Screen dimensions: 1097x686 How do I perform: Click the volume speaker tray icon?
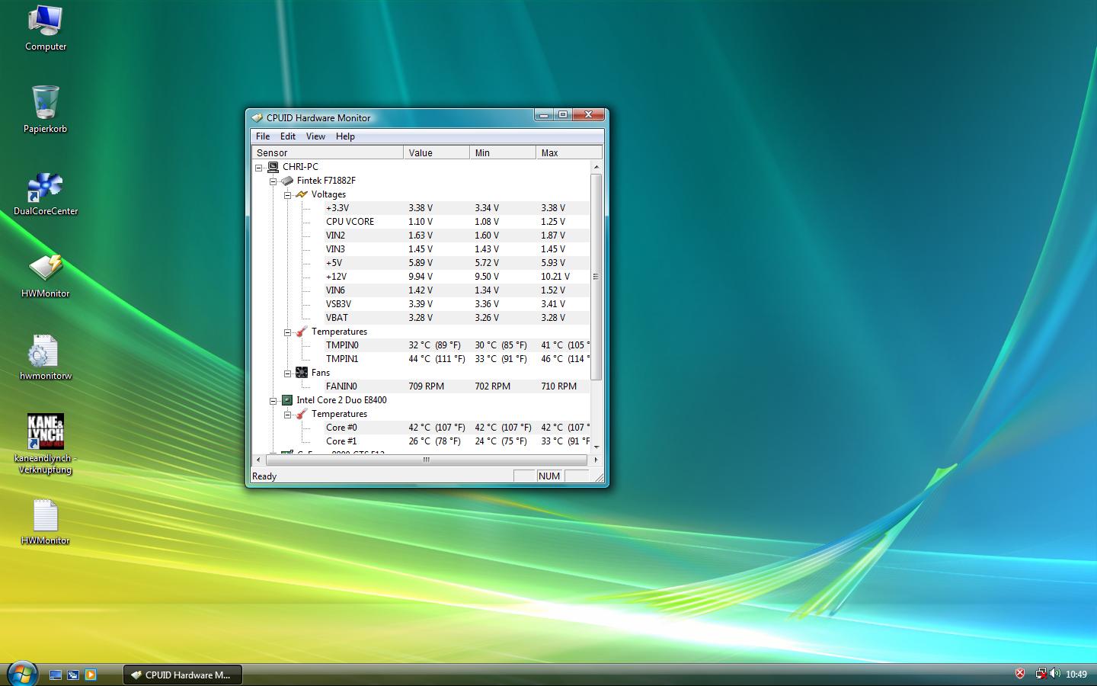[x=1055, y=674]
